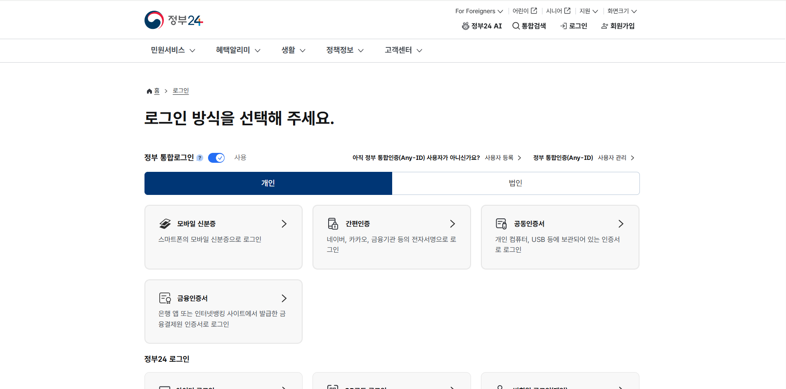This screenshot has height=389, width=786.
Task: Click the 로그인 breadcrumb link
Action: click(x=181, y=91)
